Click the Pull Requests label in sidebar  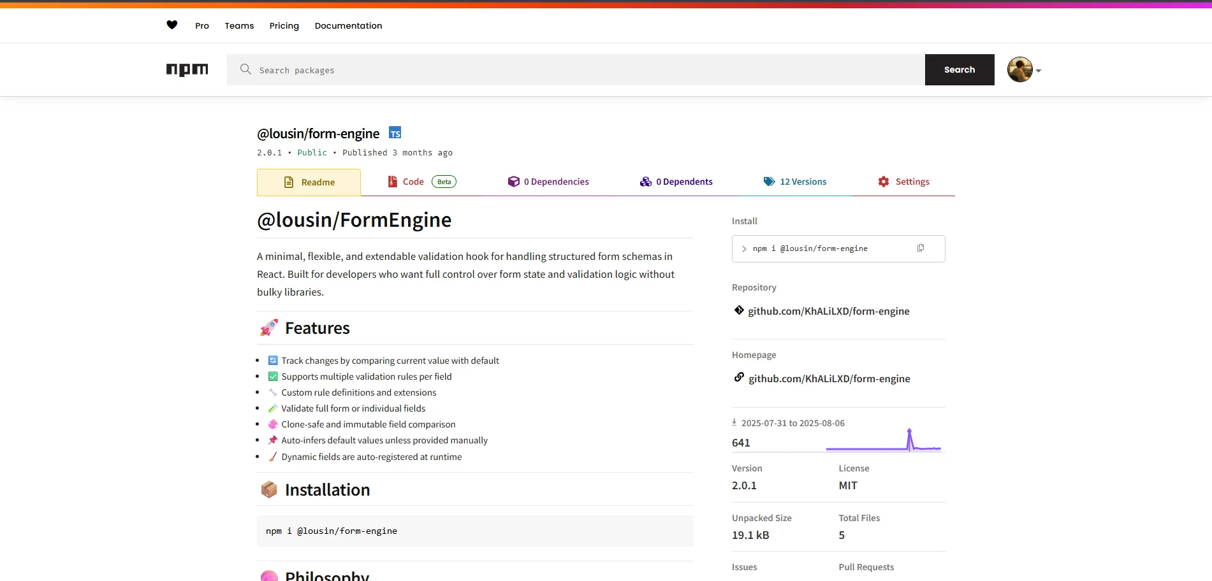866,567
